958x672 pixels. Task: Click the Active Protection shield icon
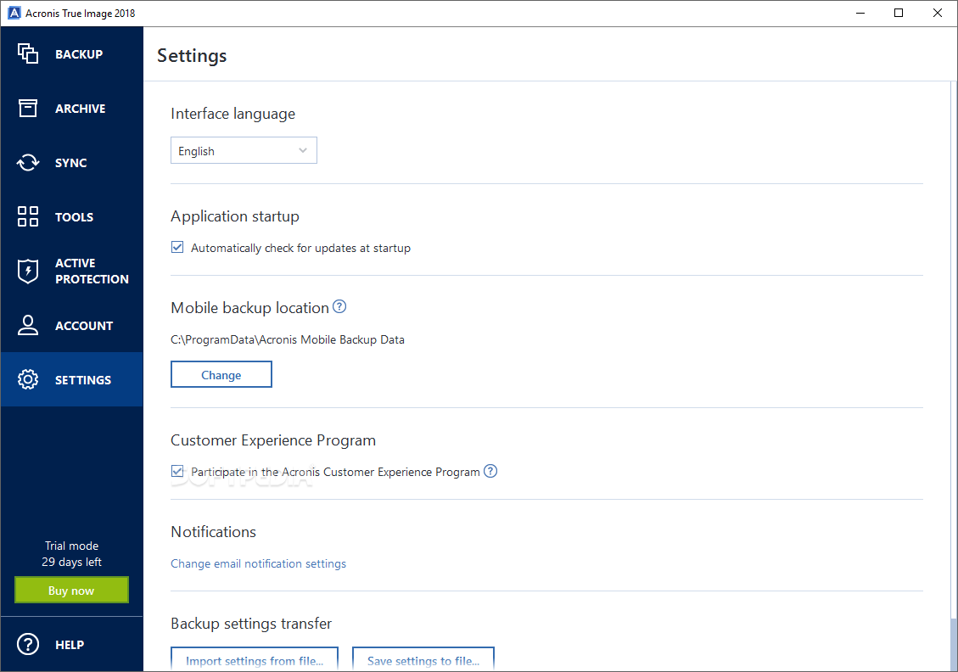pos(28,271)
